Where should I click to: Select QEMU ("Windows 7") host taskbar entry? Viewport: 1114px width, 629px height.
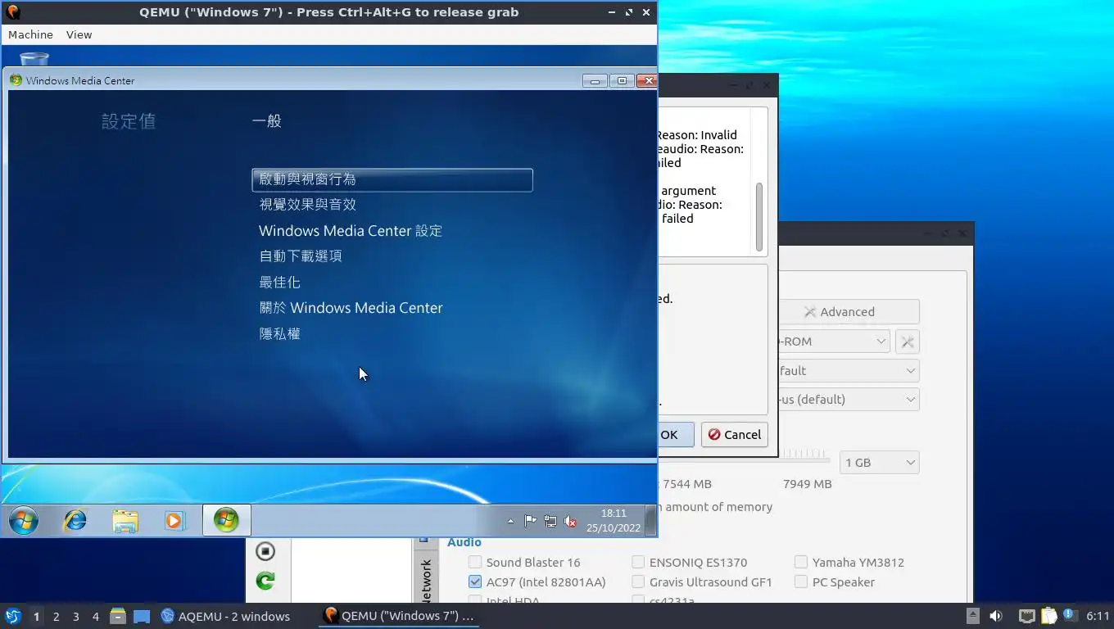coord(399,616)
